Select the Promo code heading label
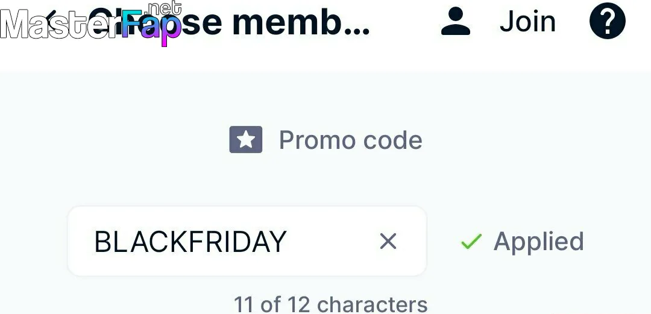 coord(350,140)
